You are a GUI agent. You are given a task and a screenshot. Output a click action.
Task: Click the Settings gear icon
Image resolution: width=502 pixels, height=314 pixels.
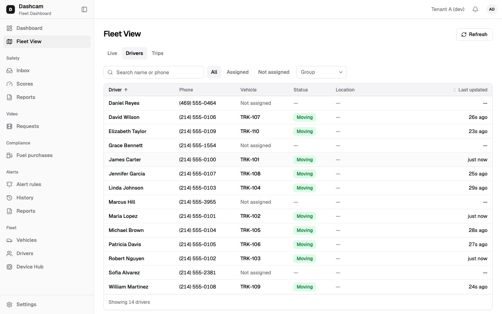pyautogui.click(x=9, y=305)
